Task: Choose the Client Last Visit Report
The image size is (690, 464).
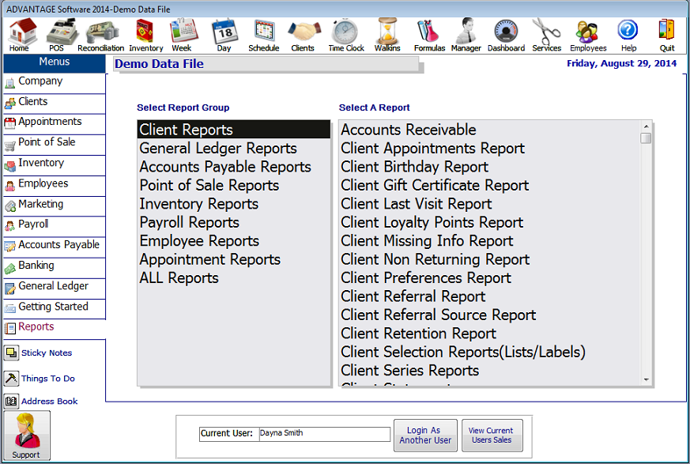Action: [490, 203]
